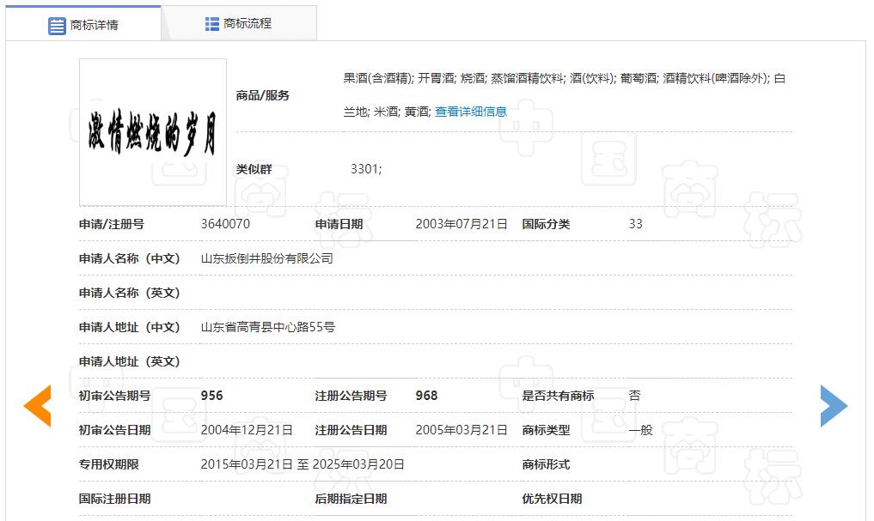
Task: Click the 注册公告日期 value 2005年03月21日
Action: [x=461, y=430]
